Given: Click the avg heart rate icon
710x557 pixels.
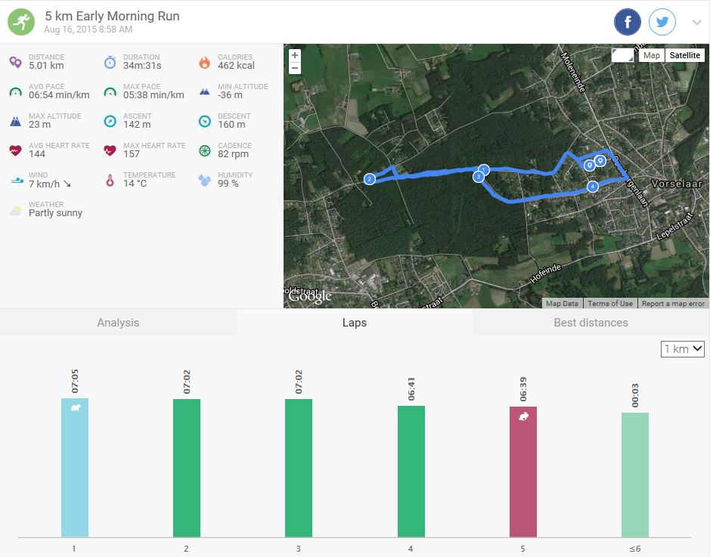Looking at the screenshot, I should [15, 150].
